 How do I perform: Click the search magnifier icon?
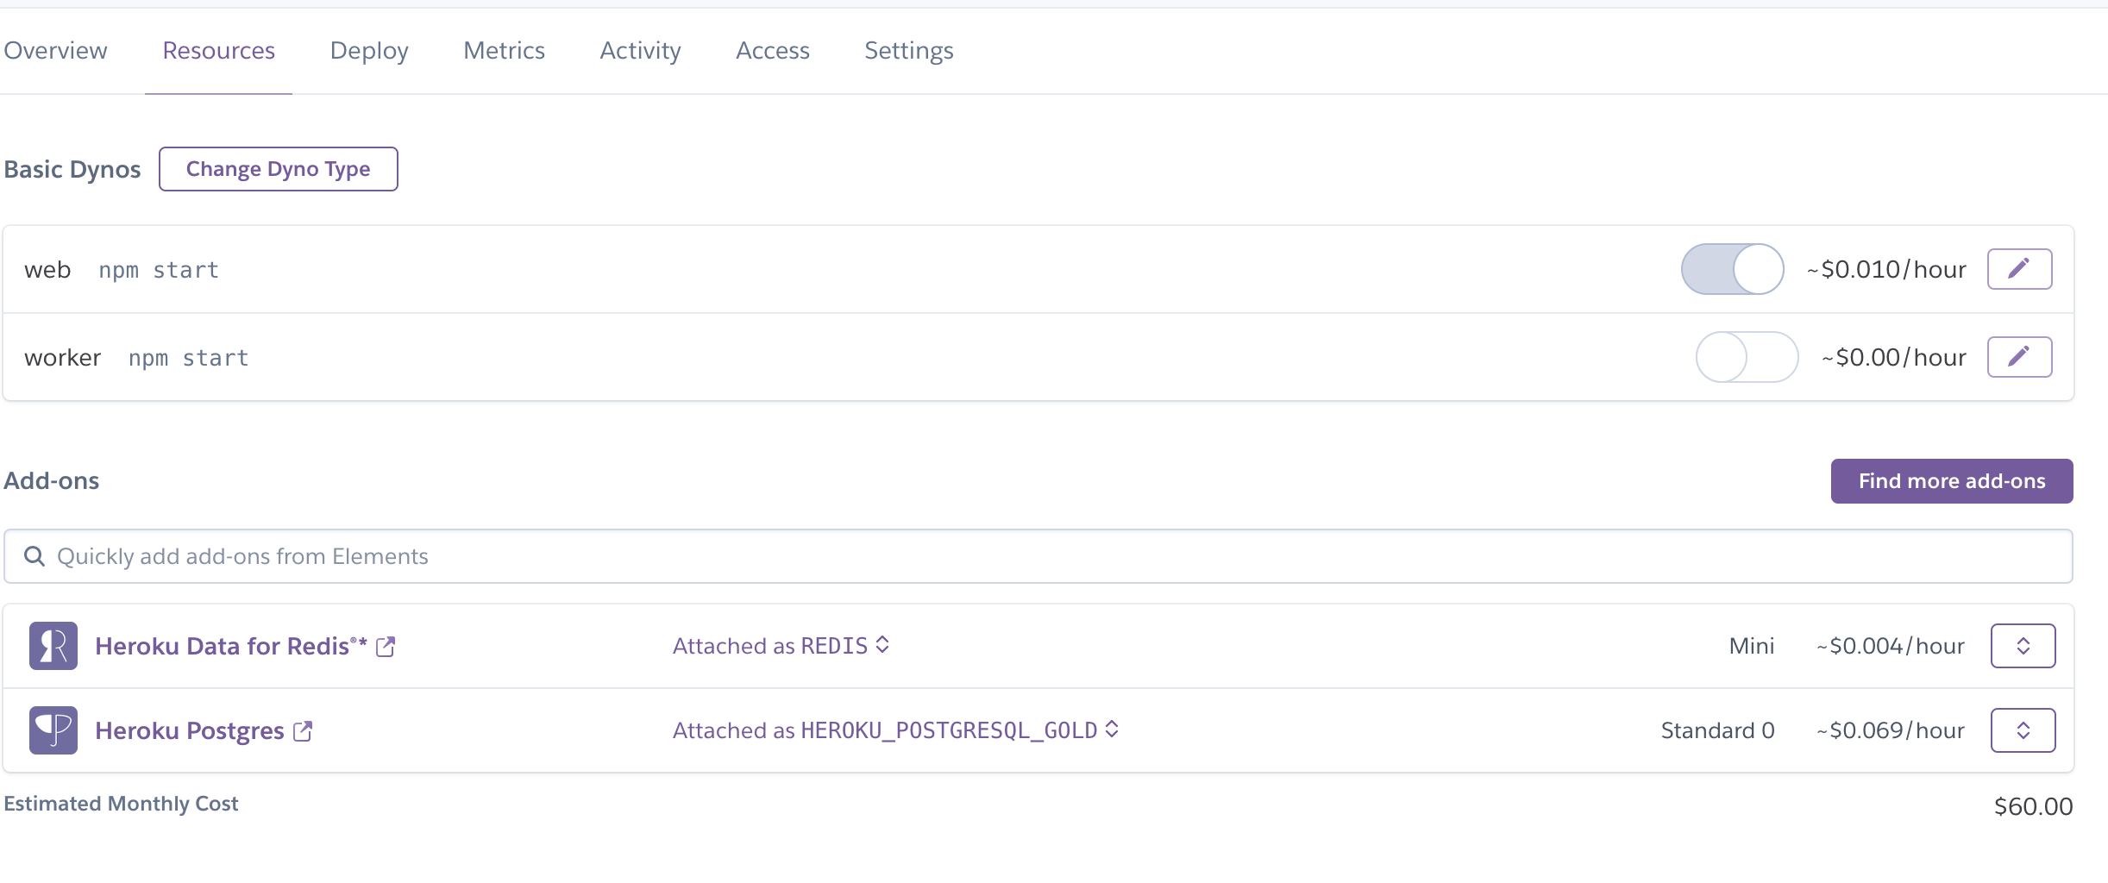point(35,556)
